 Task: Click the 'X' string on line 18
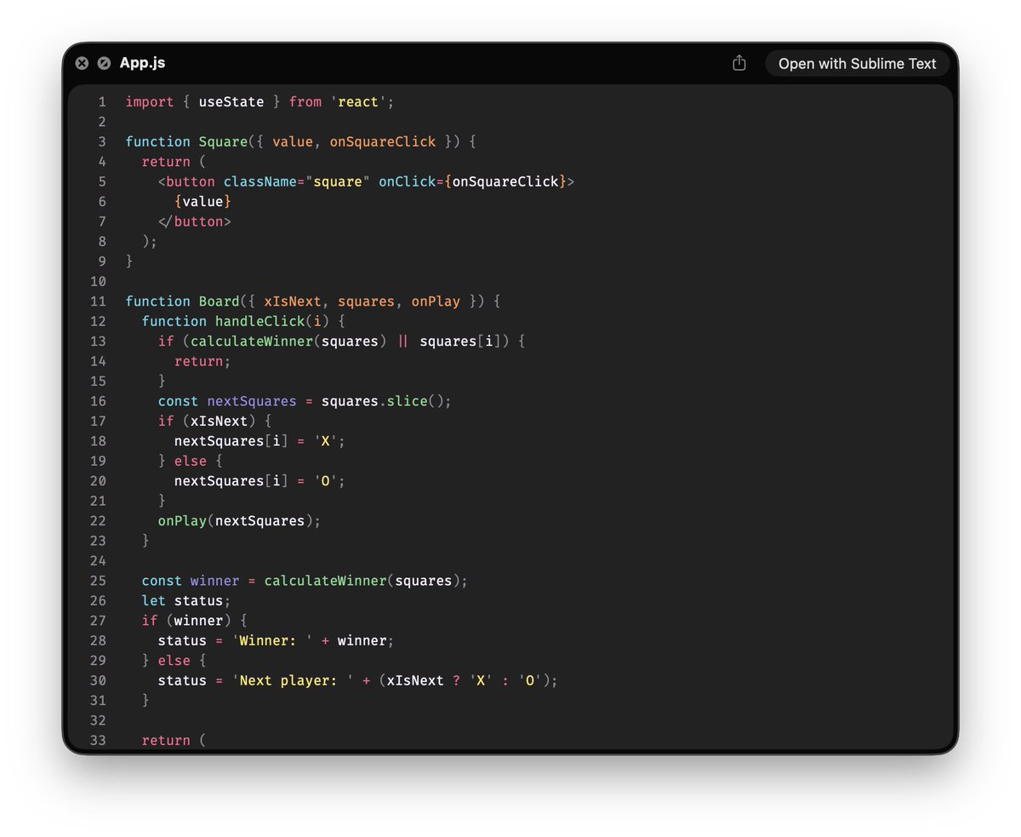pyautogui.click(x=326, y=441)
